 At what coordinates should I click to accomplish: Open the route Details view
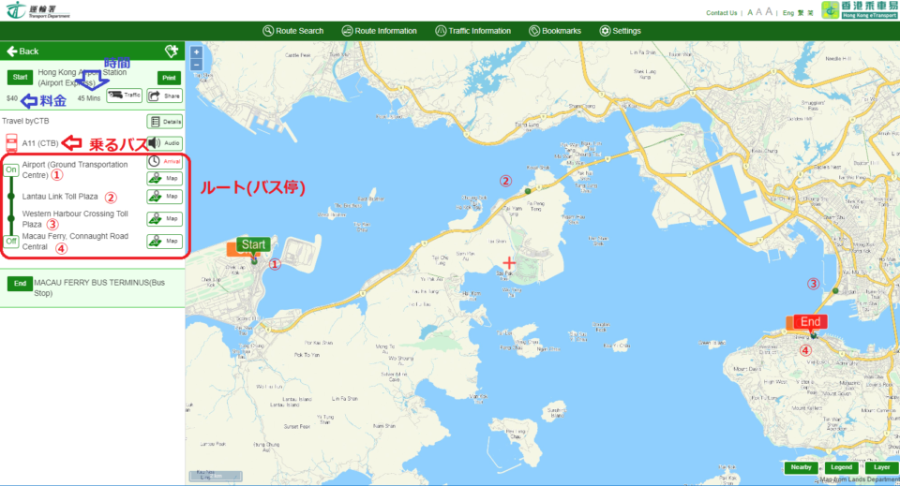point(164,122)
